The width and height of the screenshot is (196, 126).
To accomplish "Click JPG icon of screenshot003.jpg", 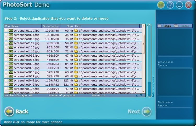I will point(11,64).
